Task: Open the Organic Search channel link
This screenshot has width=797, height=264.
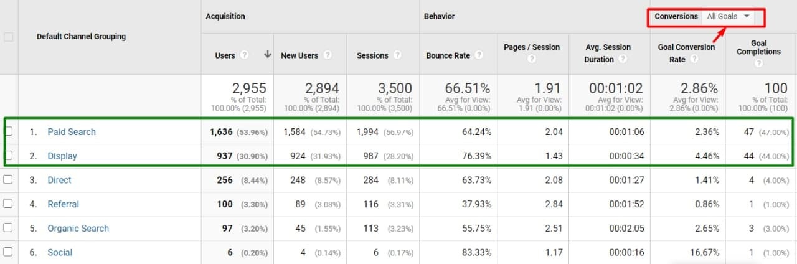Action: point(78,229)
